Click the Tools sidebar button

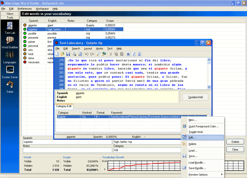tap(10, 18)
